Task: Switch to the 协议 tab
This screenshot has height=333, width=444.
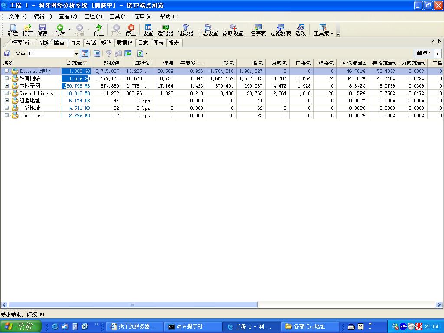Action: click(75, 42)
